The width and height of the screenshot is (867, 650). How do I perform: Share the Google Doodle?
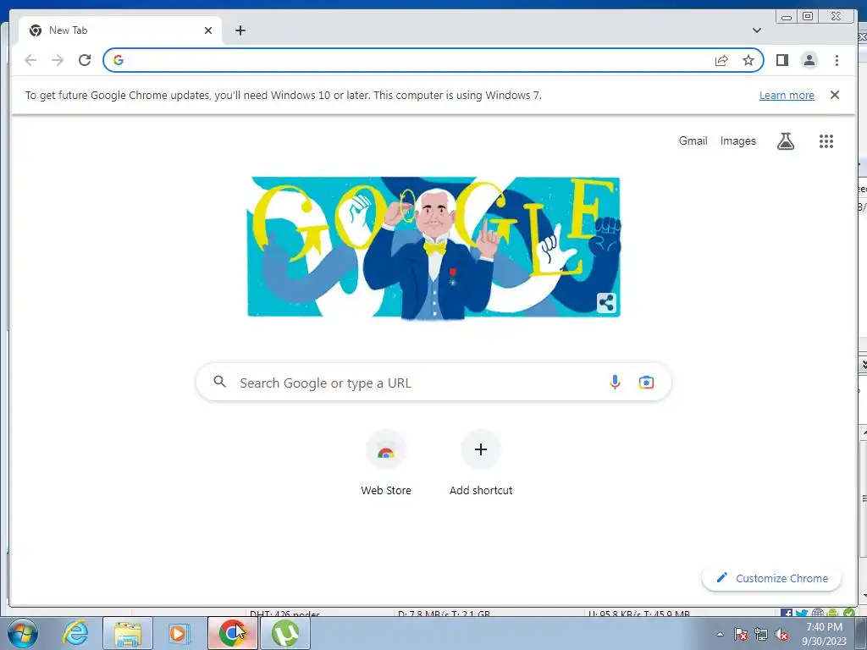click(606, 303)
